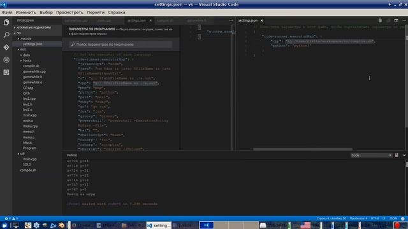Close the right settings.json tab

tap(262, 20)
